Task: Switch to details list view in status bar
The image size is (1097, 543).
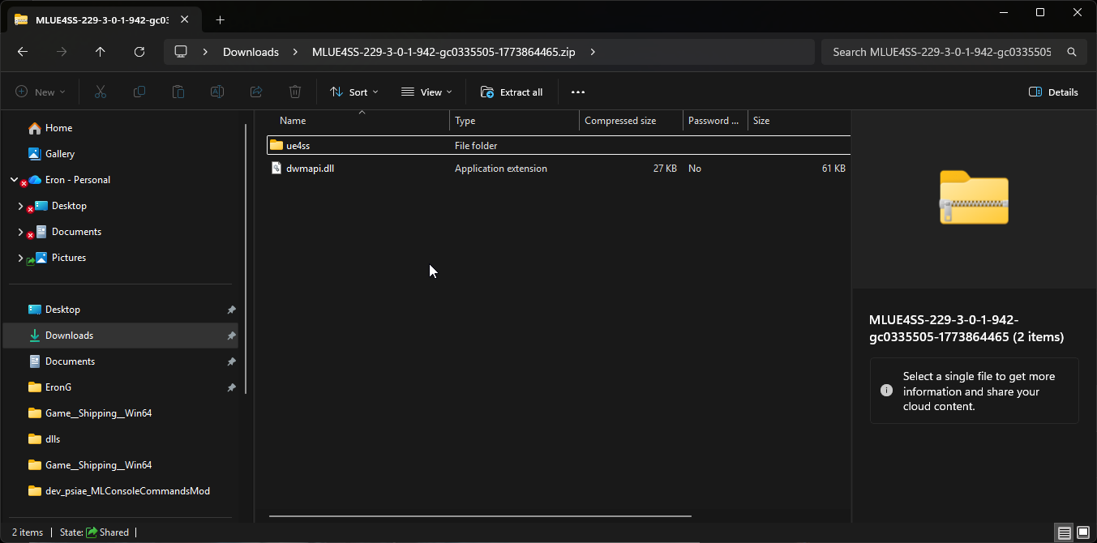Action: (1064, 532)
